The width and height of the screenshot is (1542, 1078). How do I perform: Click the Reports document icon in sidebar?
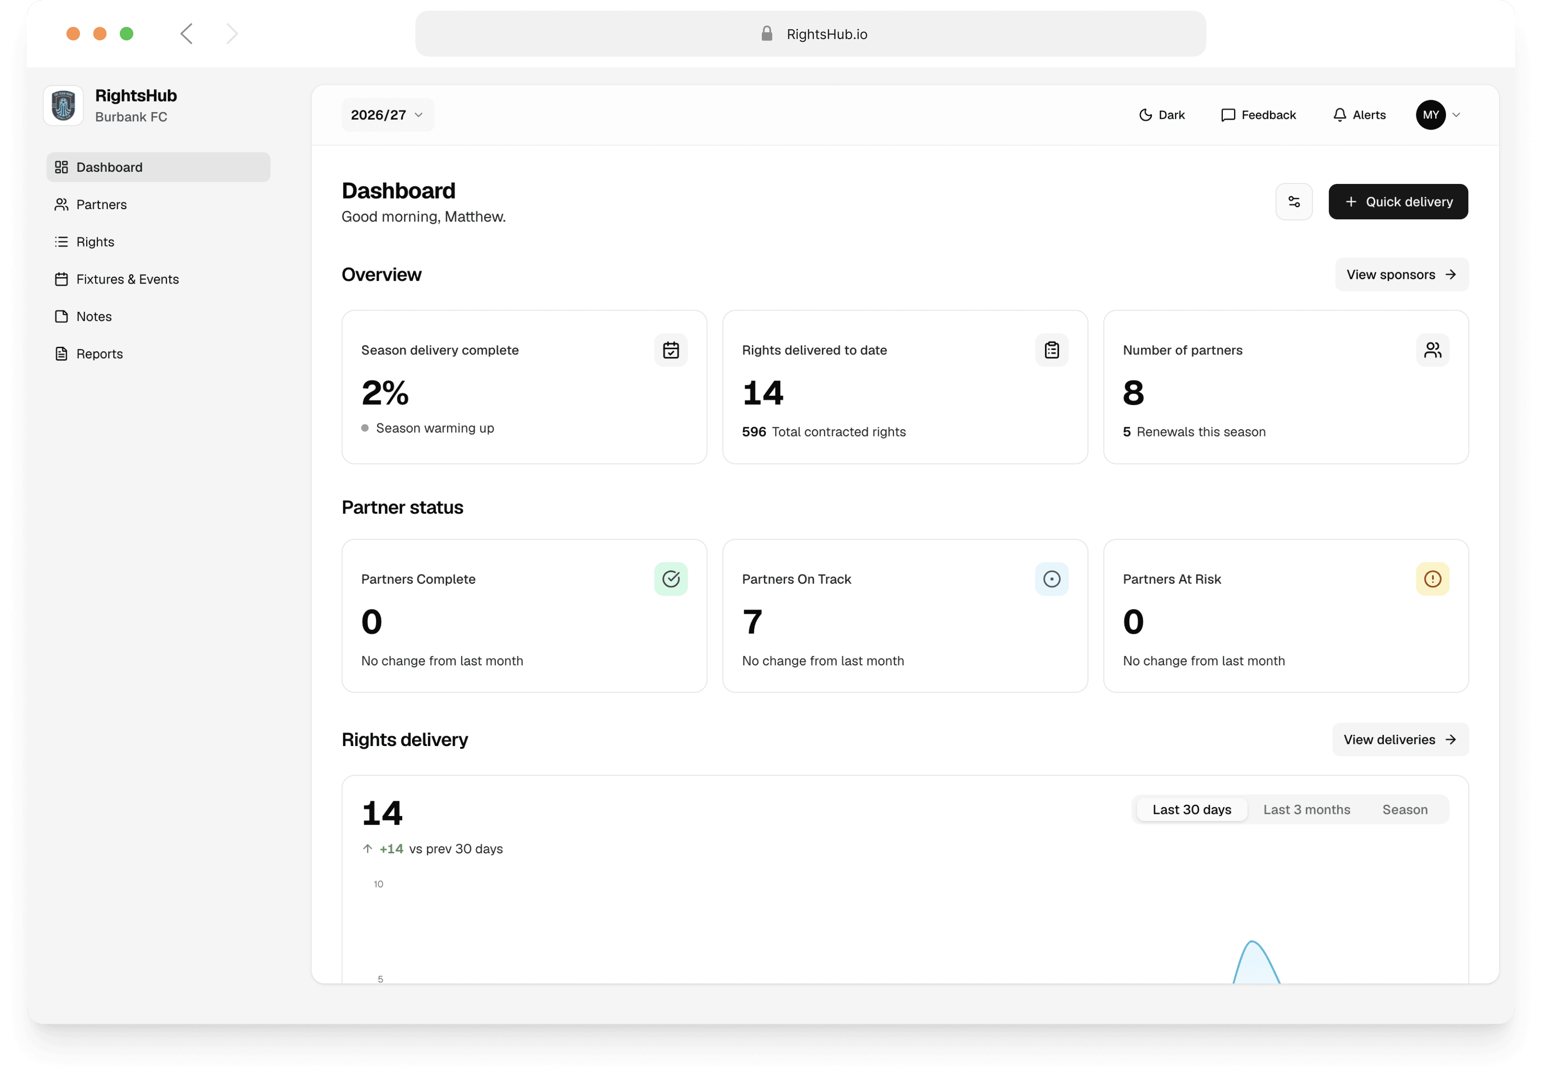tap(61, 354)
